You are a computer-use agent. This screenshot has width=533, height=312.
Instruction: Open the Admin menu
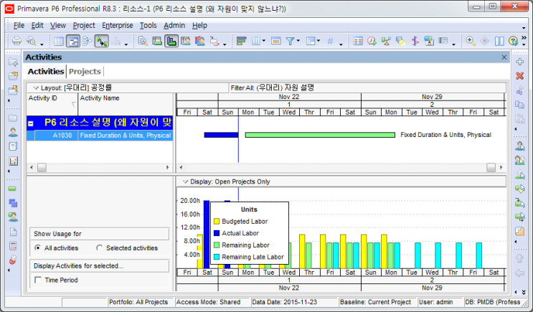coord(174,26)
